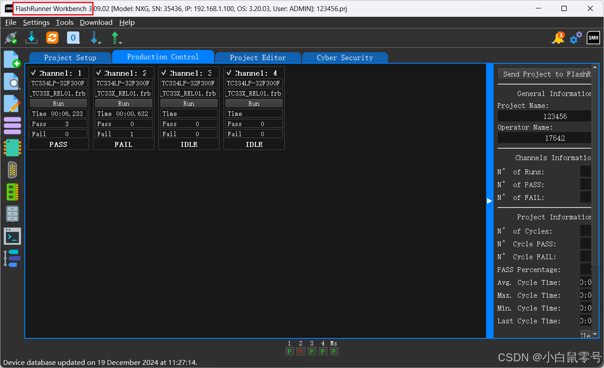This screenshot has height=368, width=604.
Task: Select the project editor pencil icon
Action: tap(12, 103)
